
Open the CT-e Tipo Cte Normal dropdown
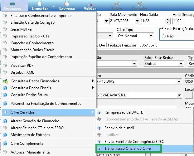click(x=151, y=36)
